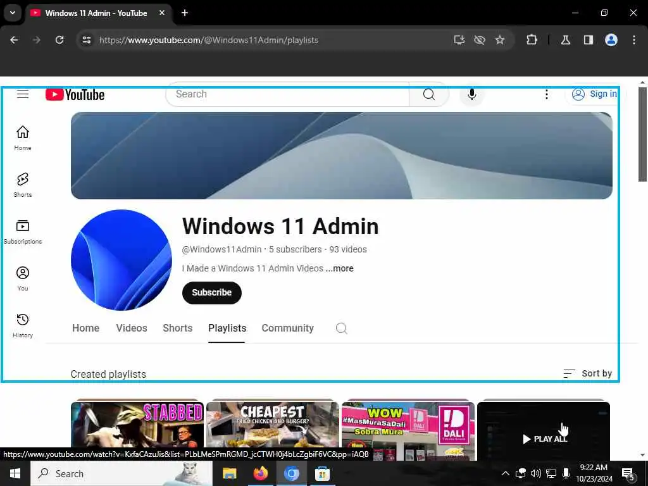648x486 pixels.
Task: Switch to channel Shorts tab
Action: 178,328
